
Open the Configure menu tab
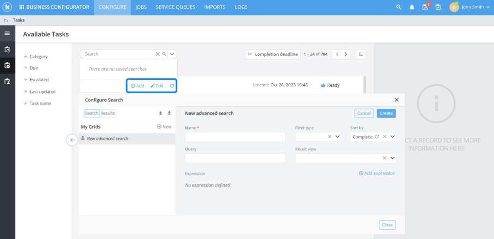tap(113, 7)
